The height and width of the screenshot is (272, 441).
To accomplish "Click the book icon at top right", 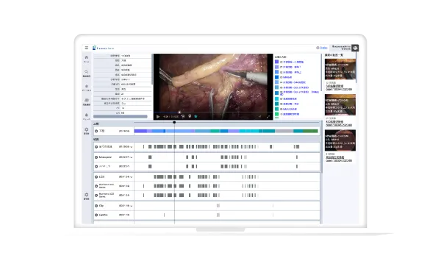I will click(x=355, y=48).
